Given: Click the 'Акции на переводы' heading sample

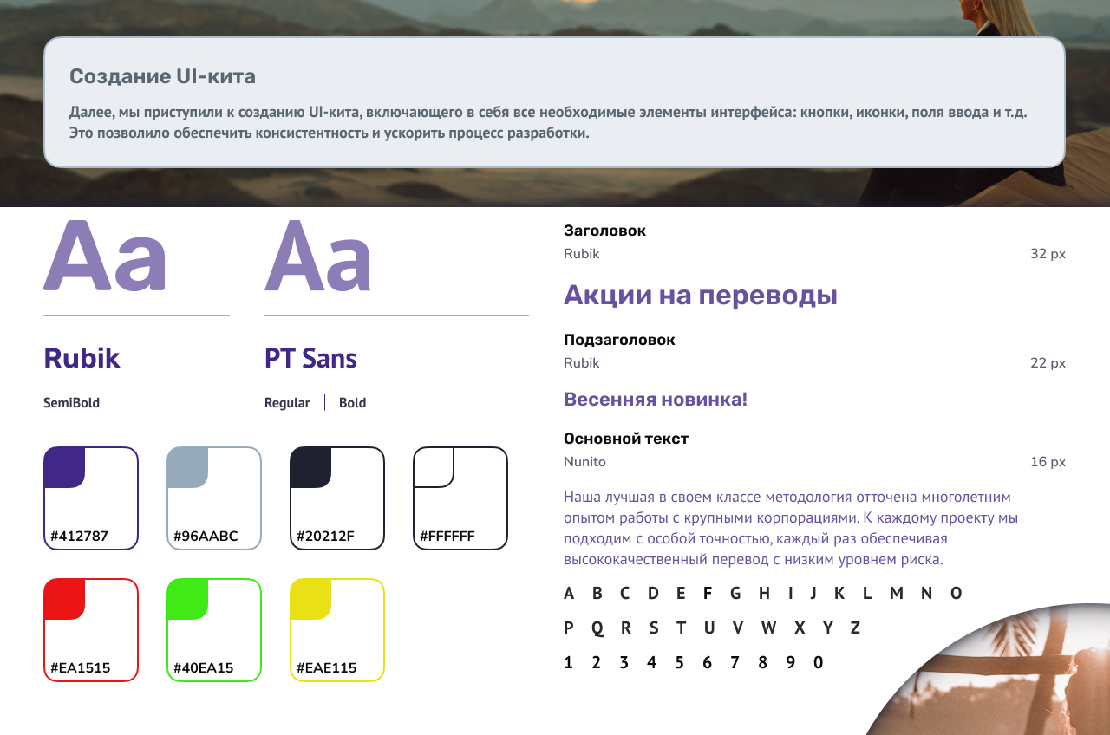Looking at the screenshot, I should point(700,296).
